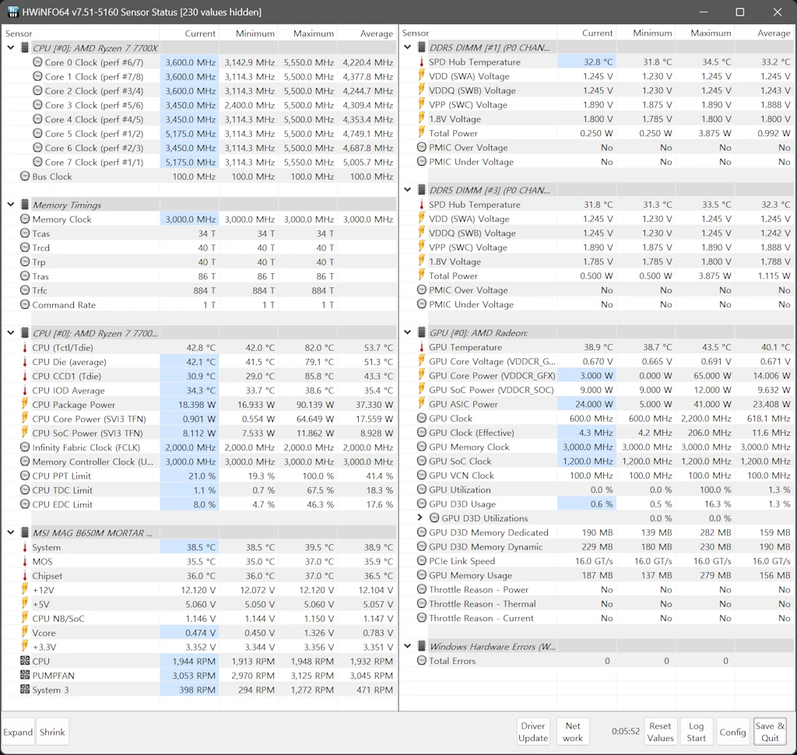Click DIMM #1 PMIC Over Voltage icon
The width and height of the screenshot is (797, 755).
pos(421,147)
